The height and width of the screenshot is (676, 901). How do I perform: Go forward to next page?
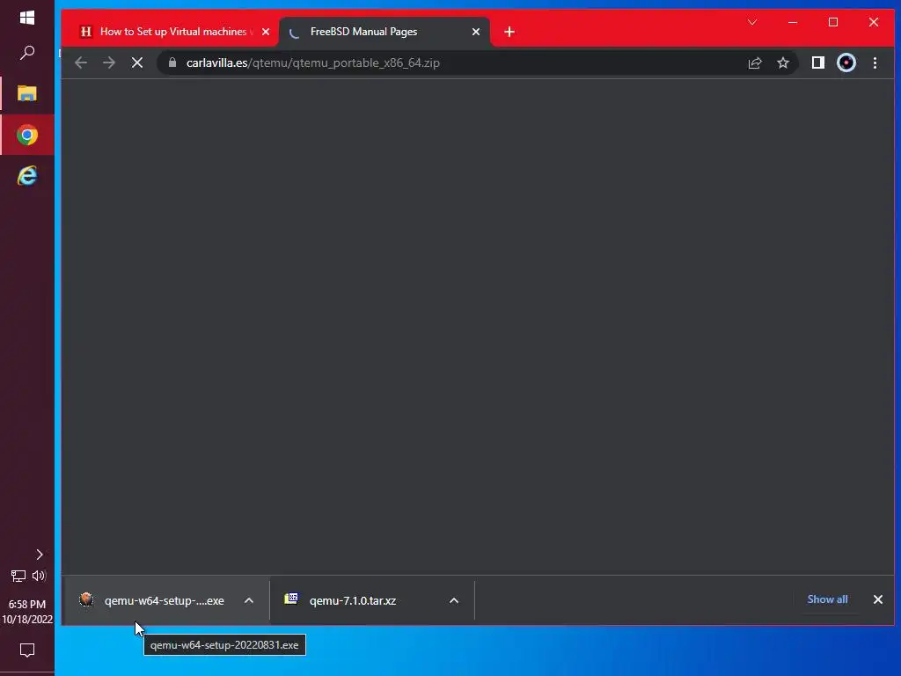(108, 62)
